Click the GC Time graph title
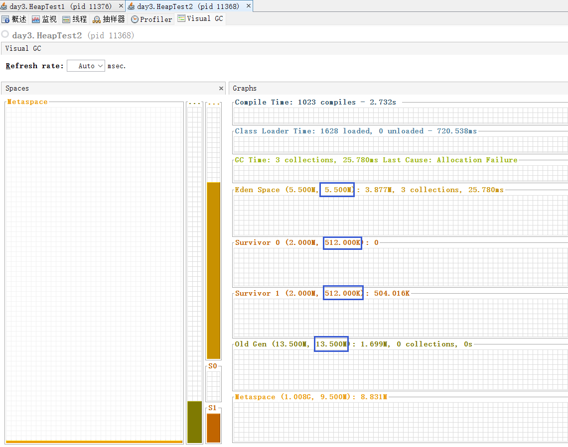This screenshot has height=447, width=568. coord(376,160)
